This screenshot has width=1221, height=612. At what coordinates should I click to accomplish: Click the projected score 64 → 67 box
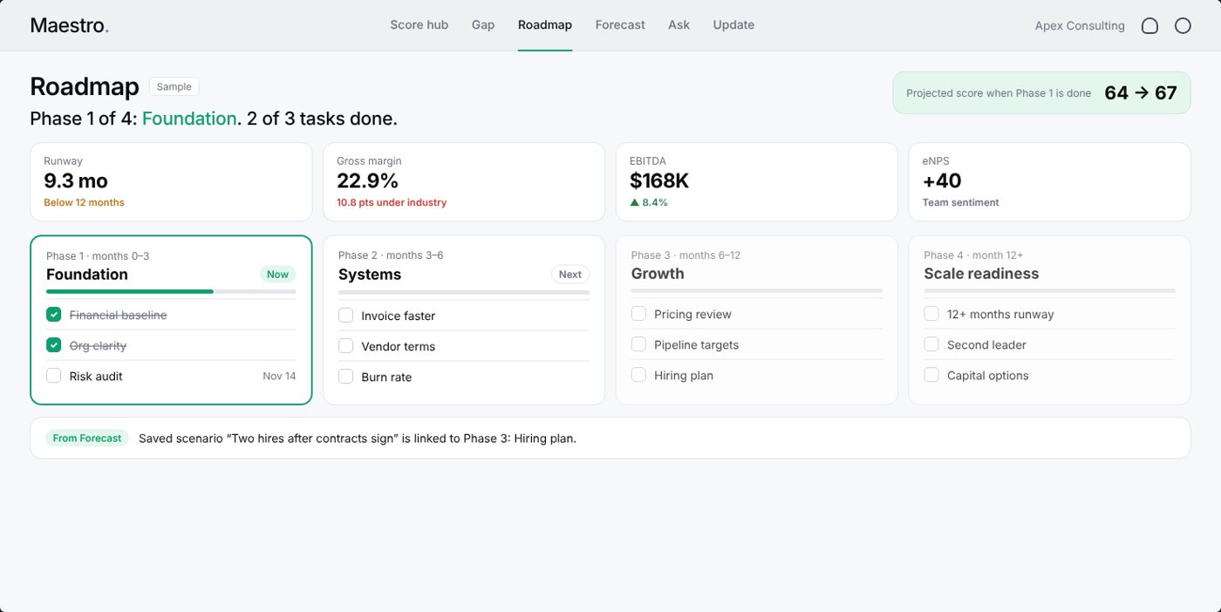1041,92
